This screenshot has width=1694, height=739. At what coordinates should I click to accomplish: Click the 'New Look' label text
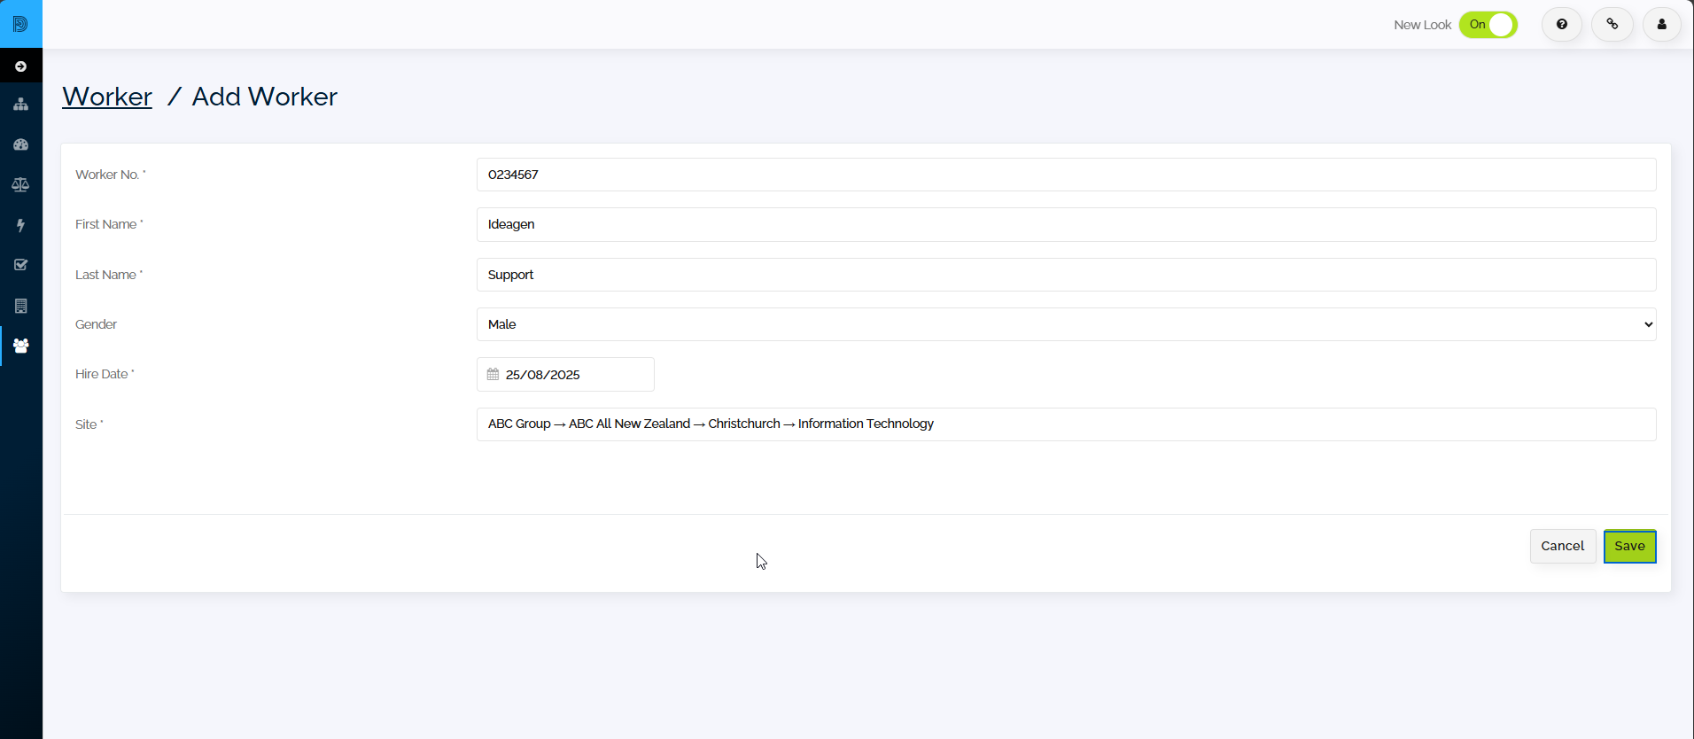[x=1422, y=25]
